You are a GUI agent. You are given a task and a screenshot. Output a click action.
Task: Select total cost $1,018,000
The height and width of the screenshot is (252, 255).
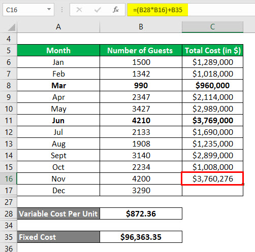coord(212,74)
